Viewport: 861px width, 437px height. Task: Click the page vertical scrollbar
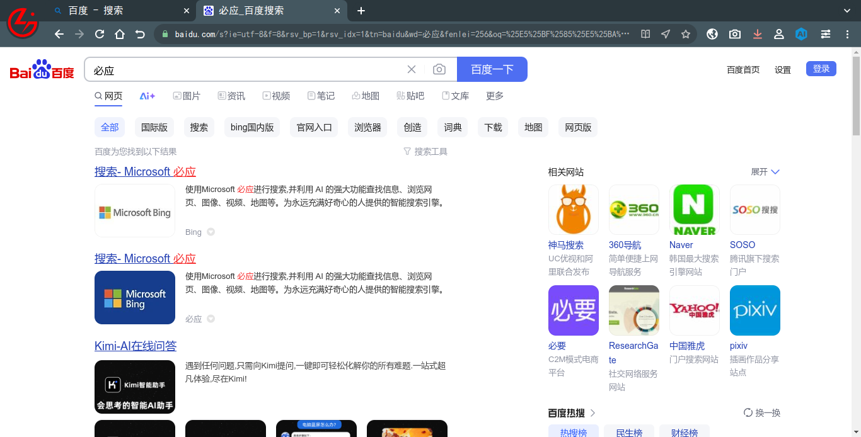[x=856, y=94]
